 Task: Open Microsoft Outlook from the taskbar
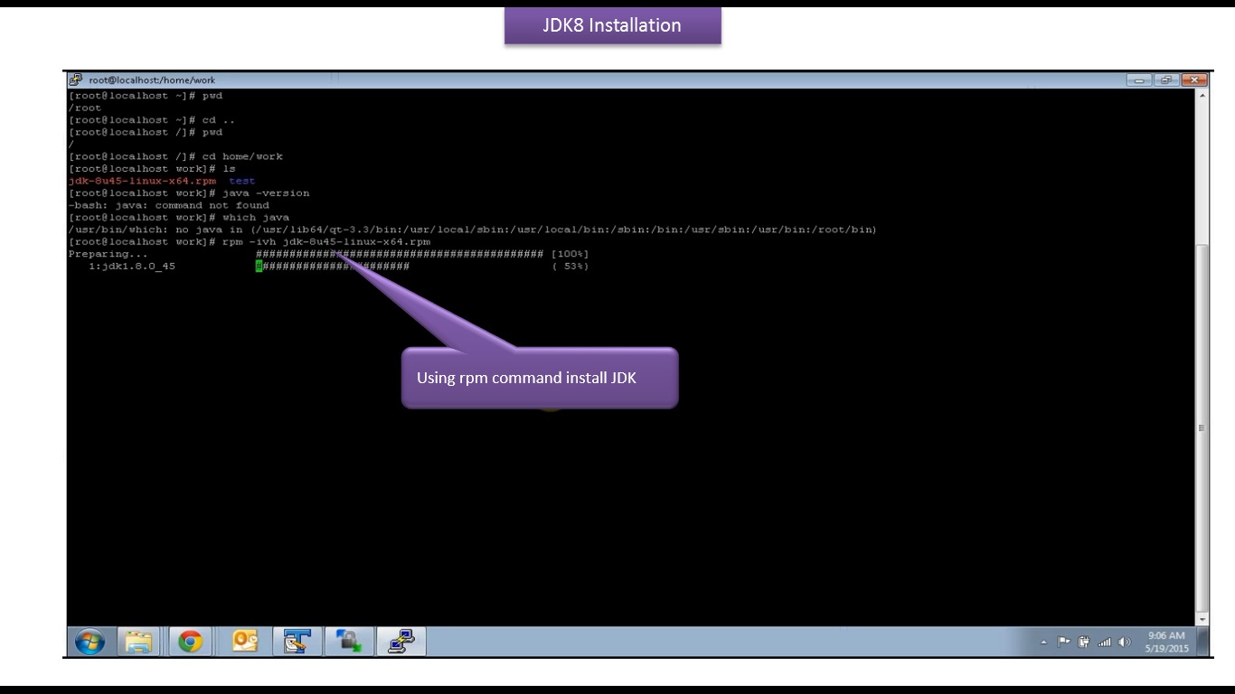tap(245, 642)
